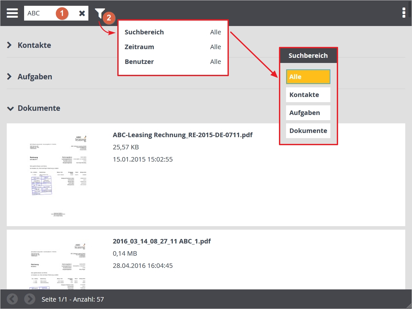This screenshot has height=309, width=412.
Task: Select Aufgaben in Suchbereich list
Action: point(308,113)
